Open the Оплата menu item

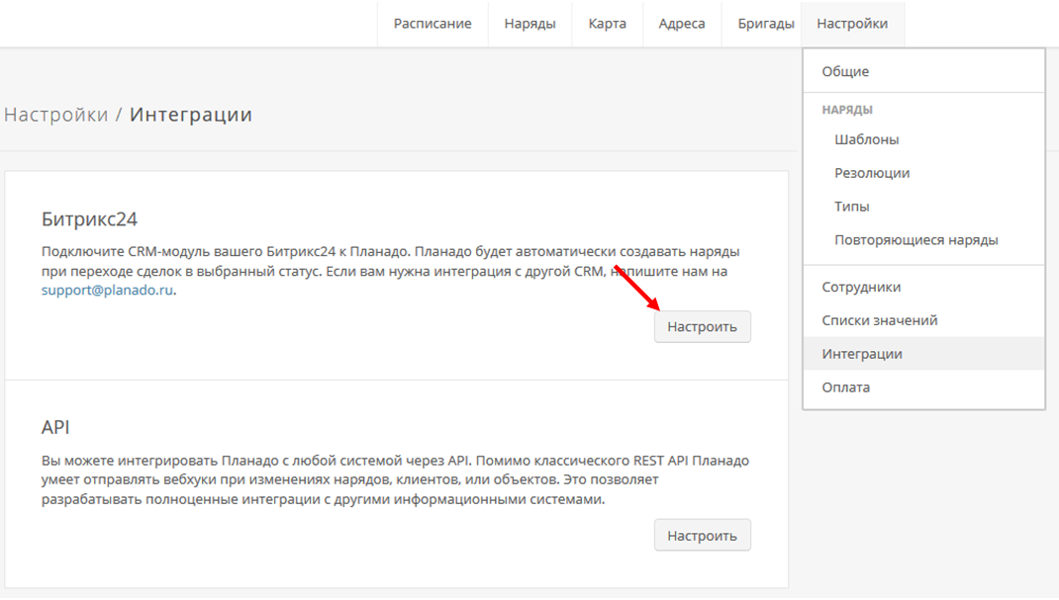924,387
